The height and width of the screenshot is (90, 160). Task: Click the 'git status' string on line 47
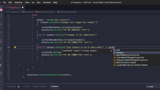[61, 20]
